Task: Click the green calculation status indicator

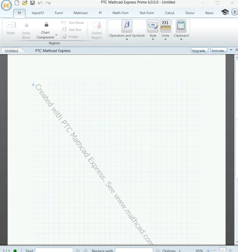Action: (15, 251)
